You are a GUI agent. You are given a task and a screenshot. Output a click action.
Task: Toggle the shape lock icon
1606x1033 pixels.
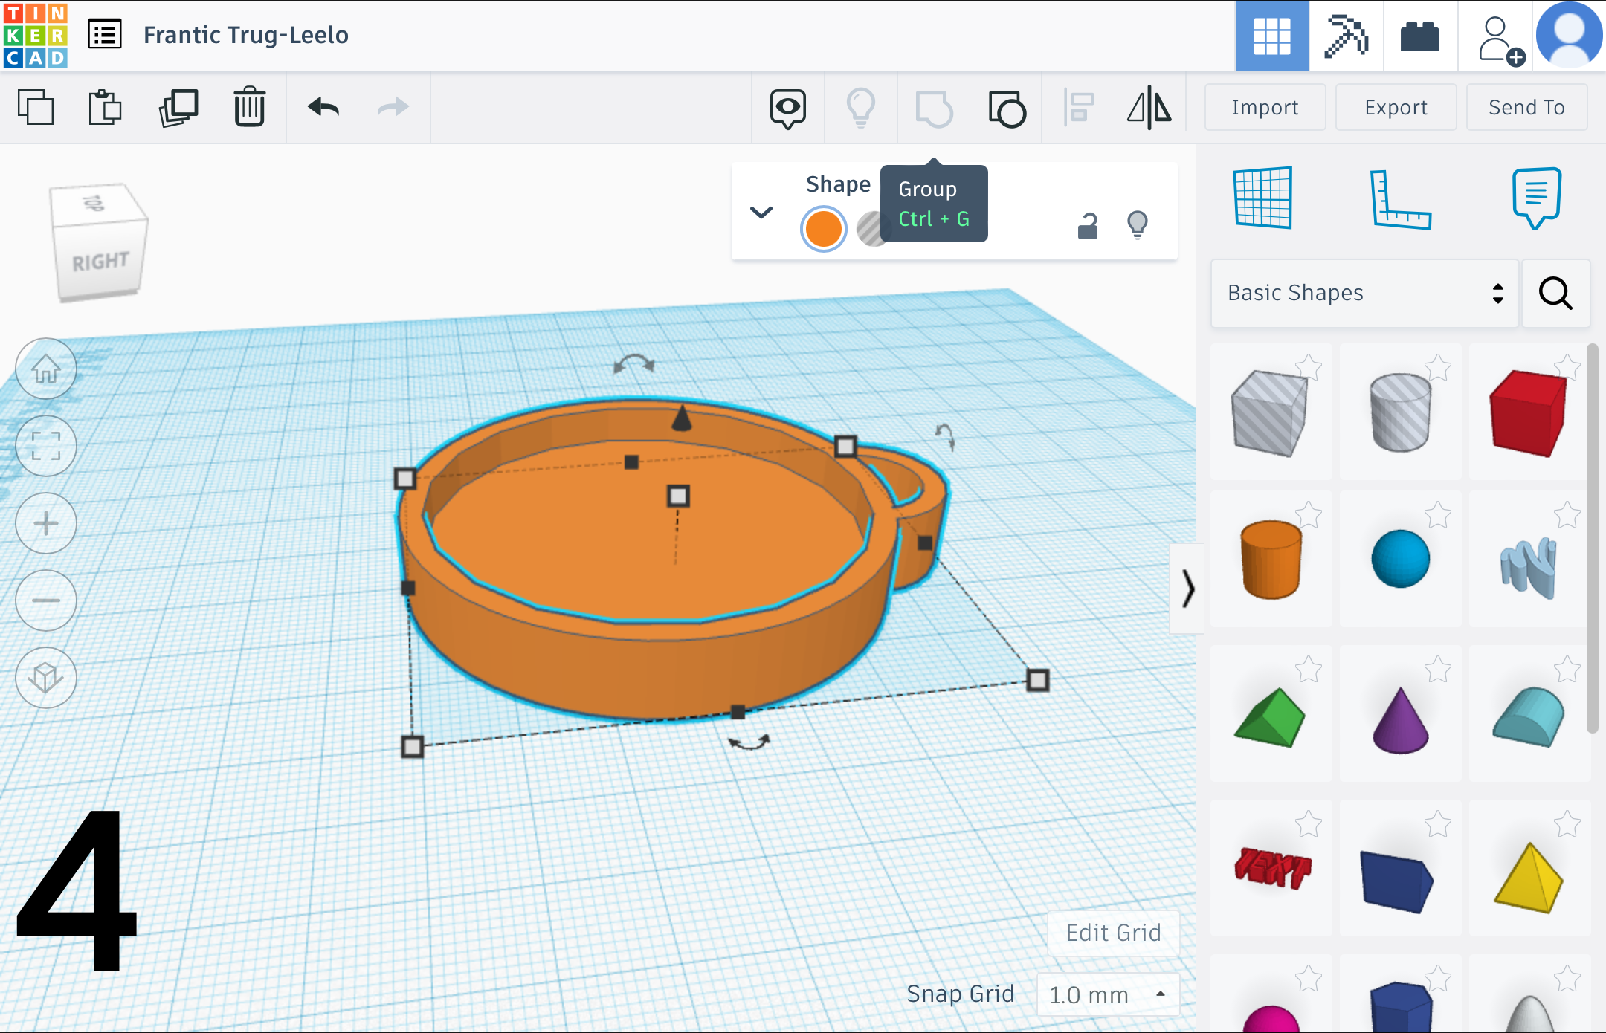point(1088,225)
